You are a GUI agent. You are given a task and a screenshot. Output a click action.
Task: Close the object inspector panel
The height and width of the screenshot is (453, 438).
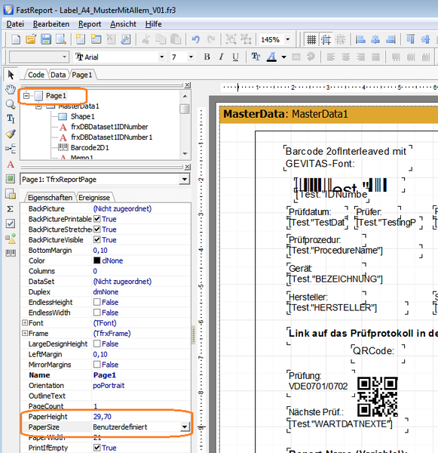188,167
